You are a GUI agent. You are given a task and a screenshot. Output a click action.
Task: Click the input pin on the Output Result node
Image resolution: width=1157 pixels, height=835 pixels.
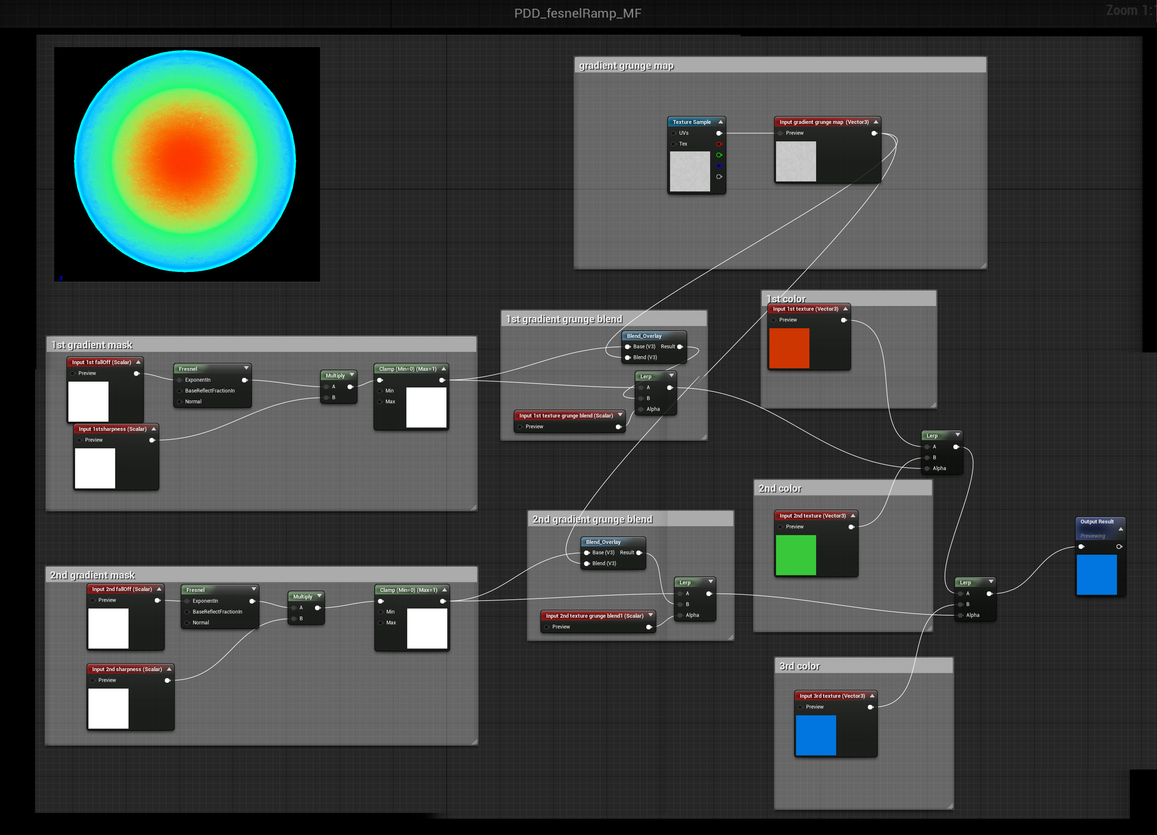point(1081,547)
